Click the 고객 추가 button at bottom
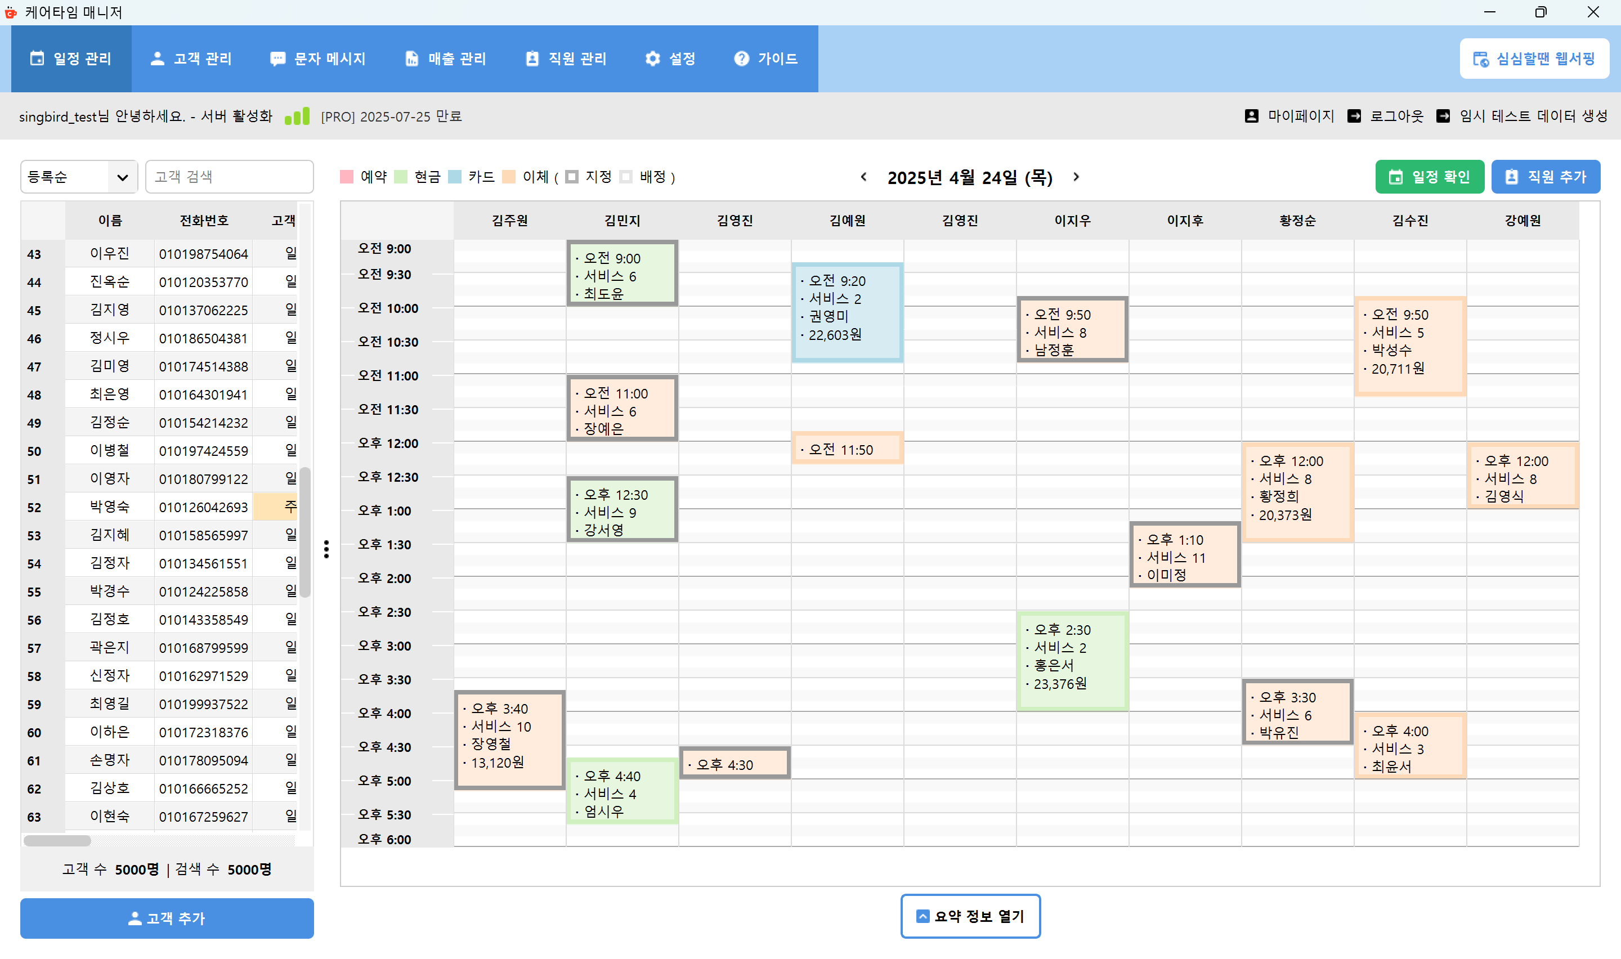Image resolution: width=1621 pixels, height=959 pixels. tap(167, 918)
